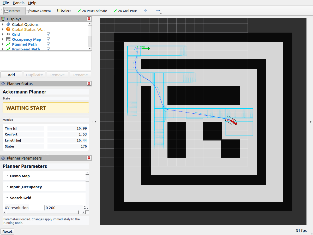This screenshot has height=235, width=313.
Task: Expand the Global Status tree item
Action: coord(3,29)
